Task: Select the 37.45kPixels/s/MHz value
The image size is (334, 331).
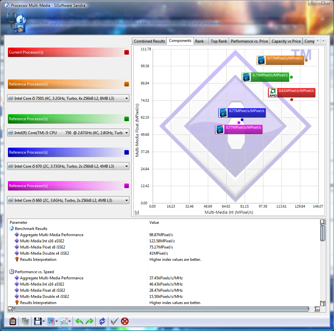Action: tap(166, 278)
